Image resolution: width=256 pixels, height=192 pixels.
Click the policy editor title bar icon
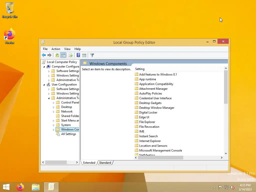point(43,42)
